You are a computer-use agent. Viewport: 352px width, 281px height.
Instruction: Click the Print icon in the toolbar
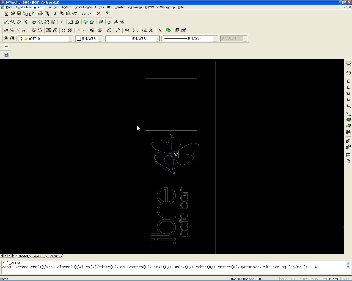40,13
